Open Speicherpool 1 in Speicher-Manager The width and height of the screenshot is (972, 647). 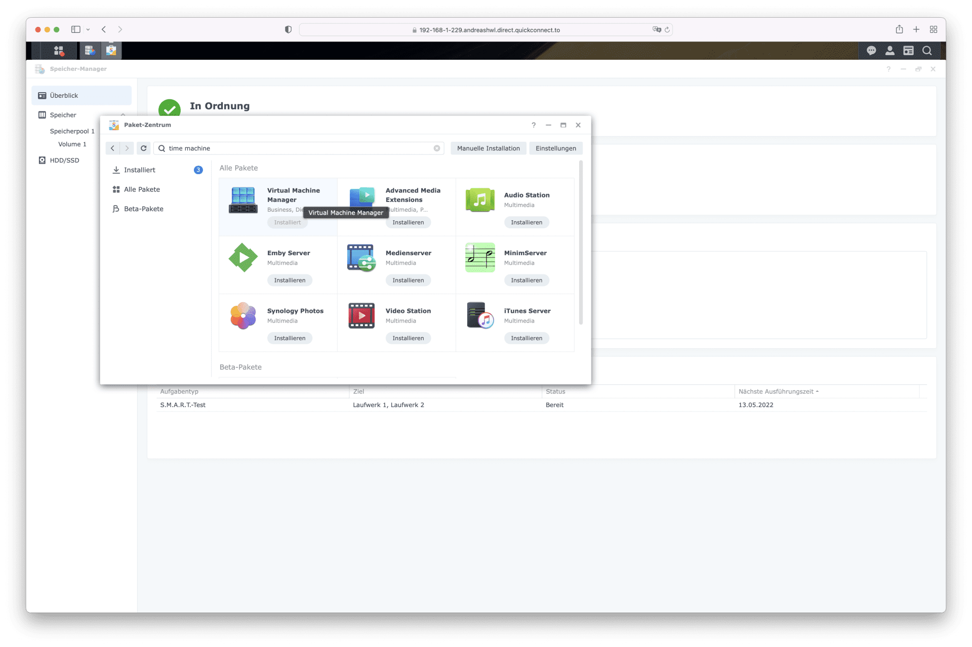[72, 131]
